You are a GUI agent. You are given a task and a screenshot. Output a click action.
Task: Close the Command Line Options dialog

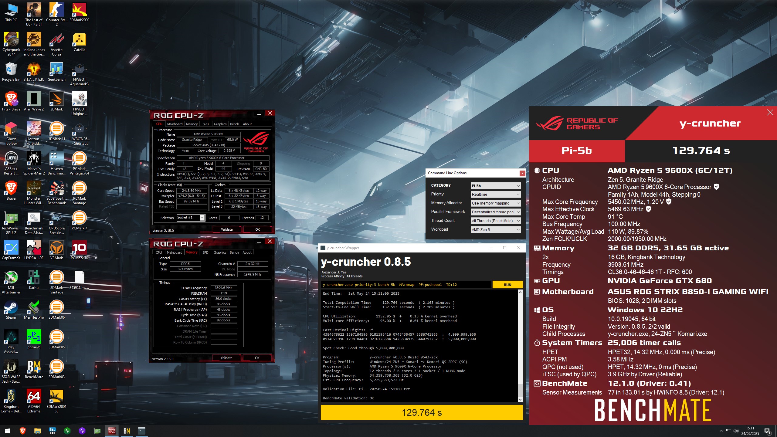522,173
